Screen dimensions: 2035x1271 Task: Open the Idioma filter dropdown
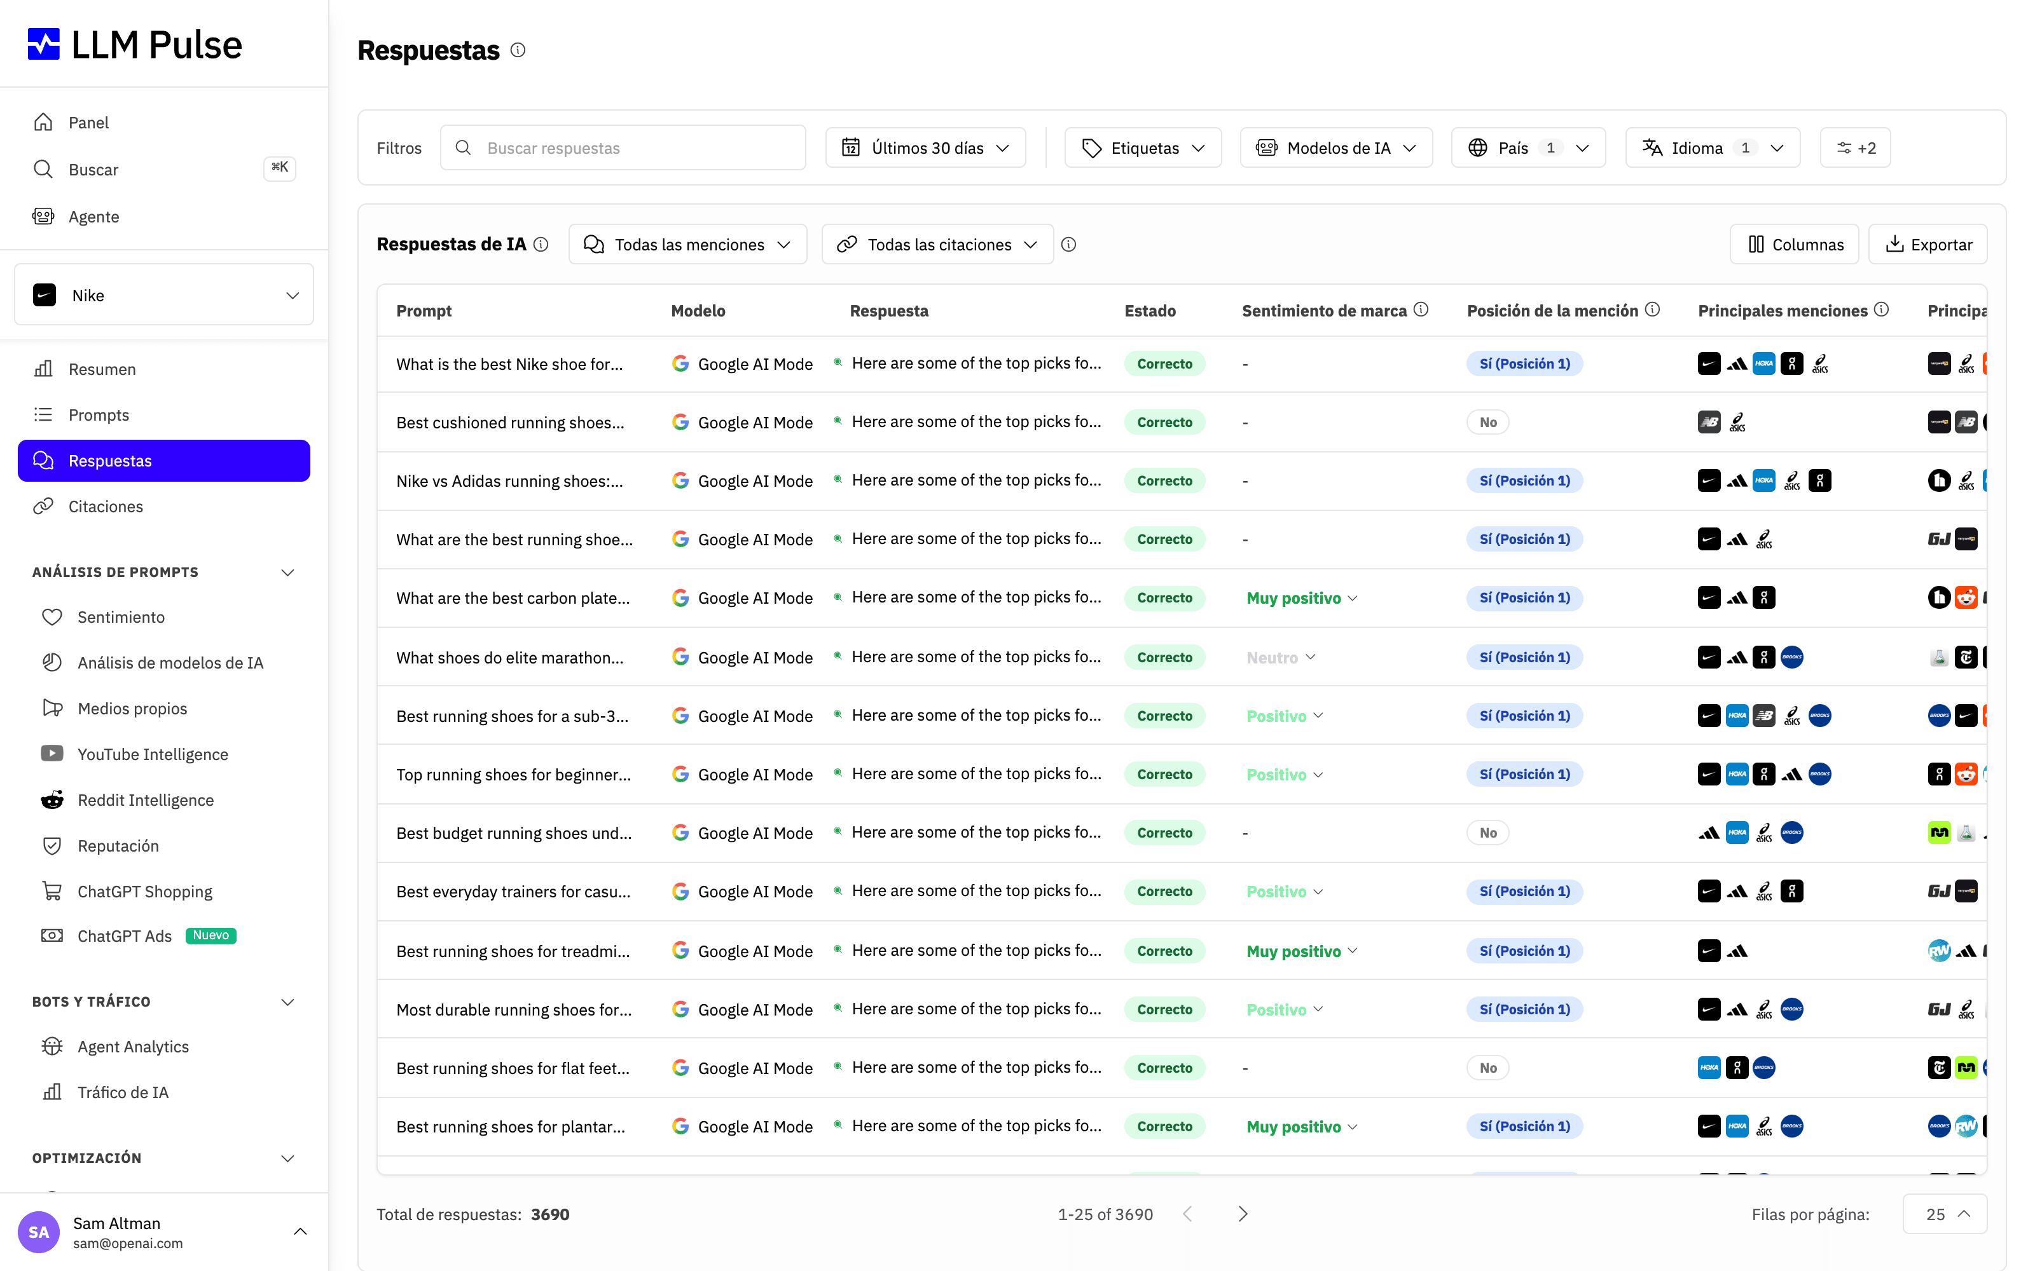(x=1712, y=148)
